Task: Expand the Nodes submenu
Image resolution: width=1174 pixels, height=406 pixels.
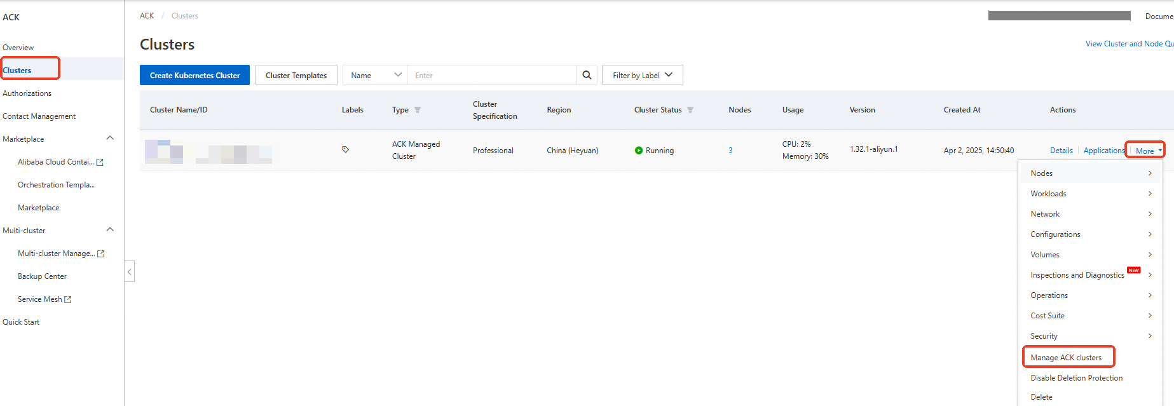Action: point(1091,173)
